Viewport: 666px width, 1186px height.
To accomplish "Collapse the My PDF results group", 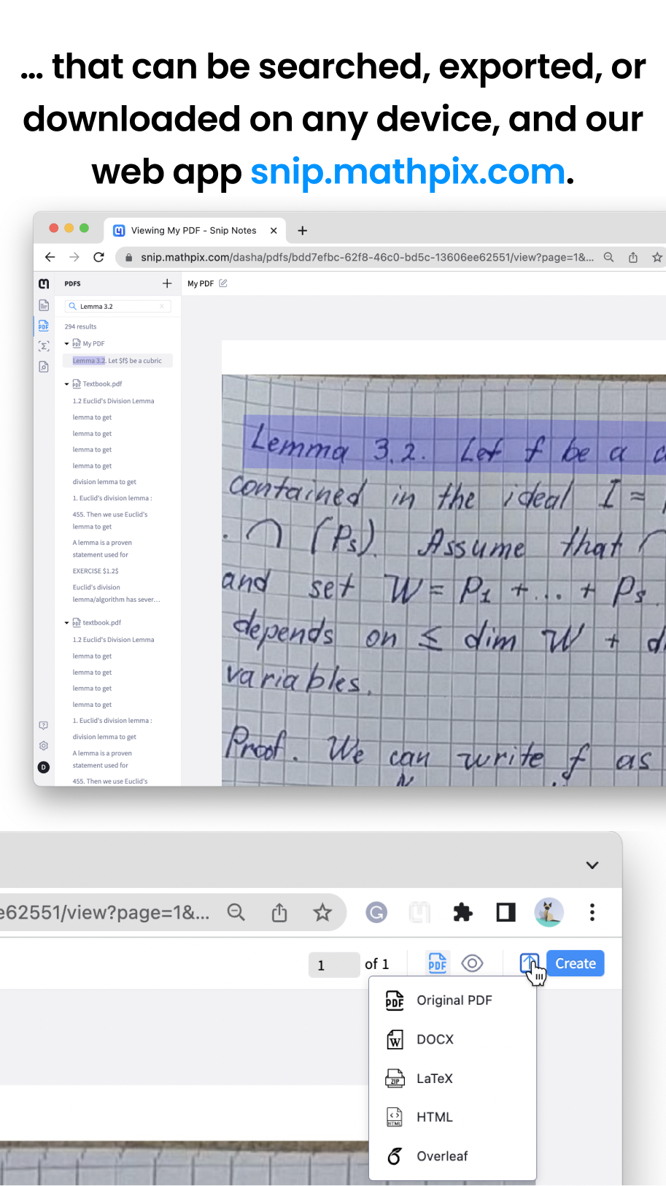I will coord(66,343).
